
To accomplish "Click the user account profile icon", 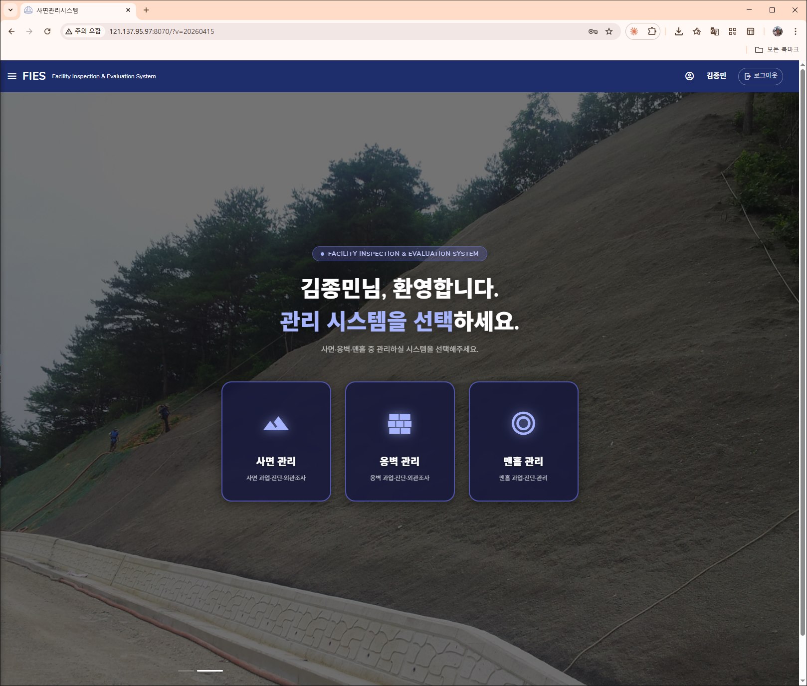I will point(689,76).
